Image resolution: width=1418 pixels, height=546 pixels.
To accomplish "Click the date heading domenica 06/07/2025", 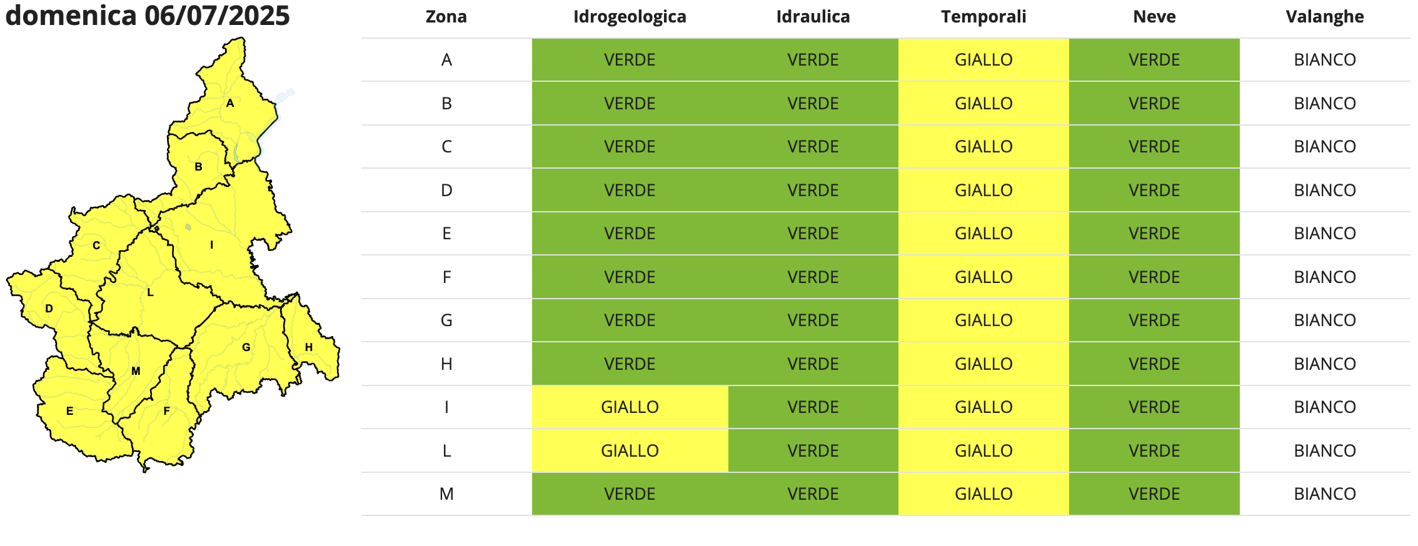I will tap(148, 16).
